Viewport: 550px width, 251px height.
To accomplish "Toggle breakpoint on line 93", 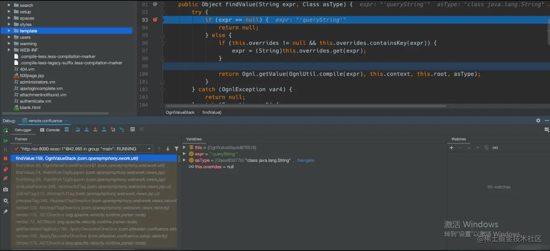I will pyautogui.click(x=155, y=19).
